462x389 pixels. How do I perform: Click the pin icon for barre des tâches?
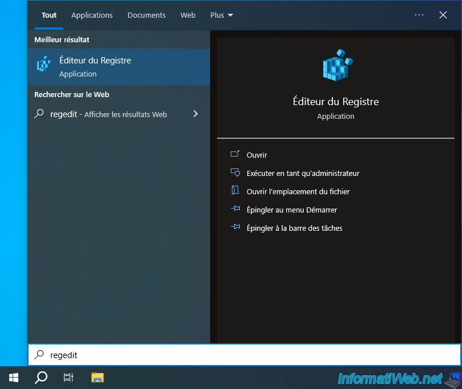click(x=235, y=227)
